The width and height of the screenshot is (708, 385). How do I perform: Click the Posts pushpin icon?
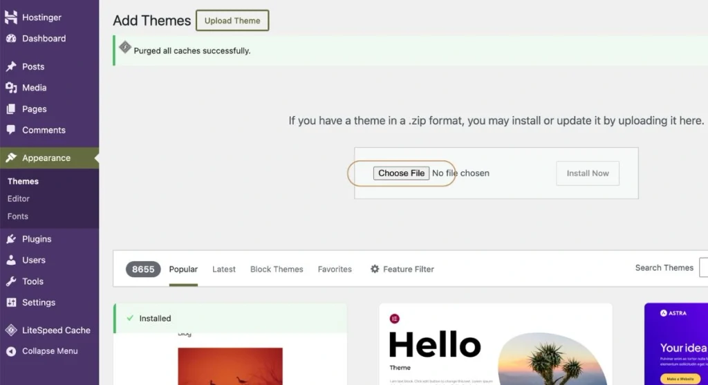pos(11,66)
